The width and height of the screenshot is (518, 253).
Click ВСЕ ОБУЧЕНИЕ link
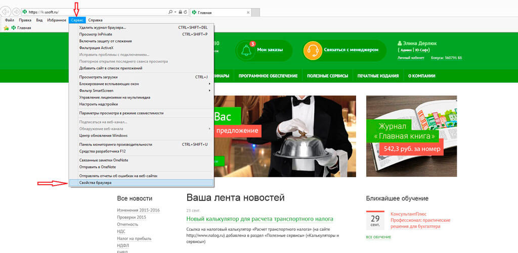pos(378,237)
